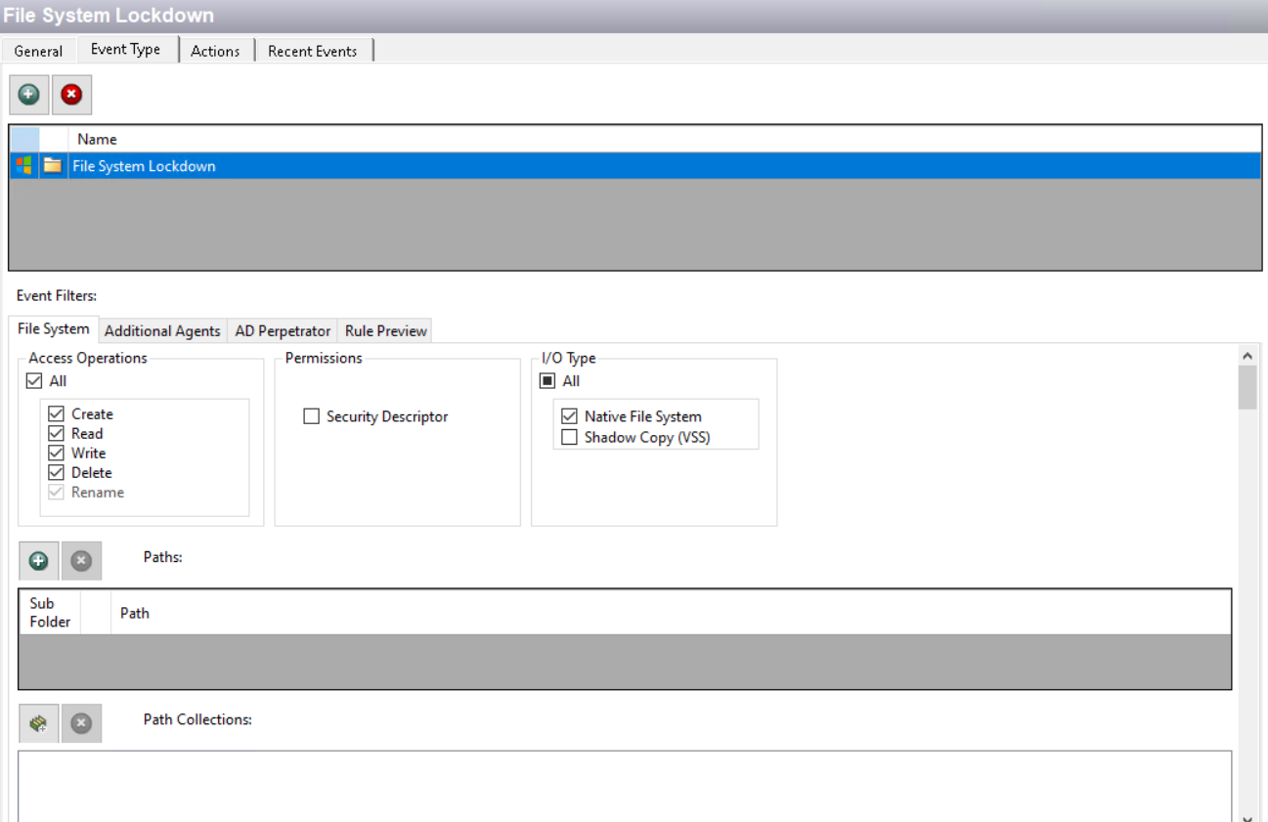Uncheck the Write operation checkbox
This screenshot has height=822, width=1268.
click(x=56, y=454)
